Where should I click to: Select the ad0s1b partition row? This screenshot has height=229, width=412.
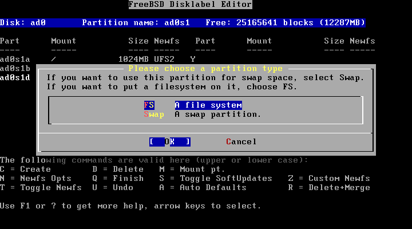click(15, 69)
